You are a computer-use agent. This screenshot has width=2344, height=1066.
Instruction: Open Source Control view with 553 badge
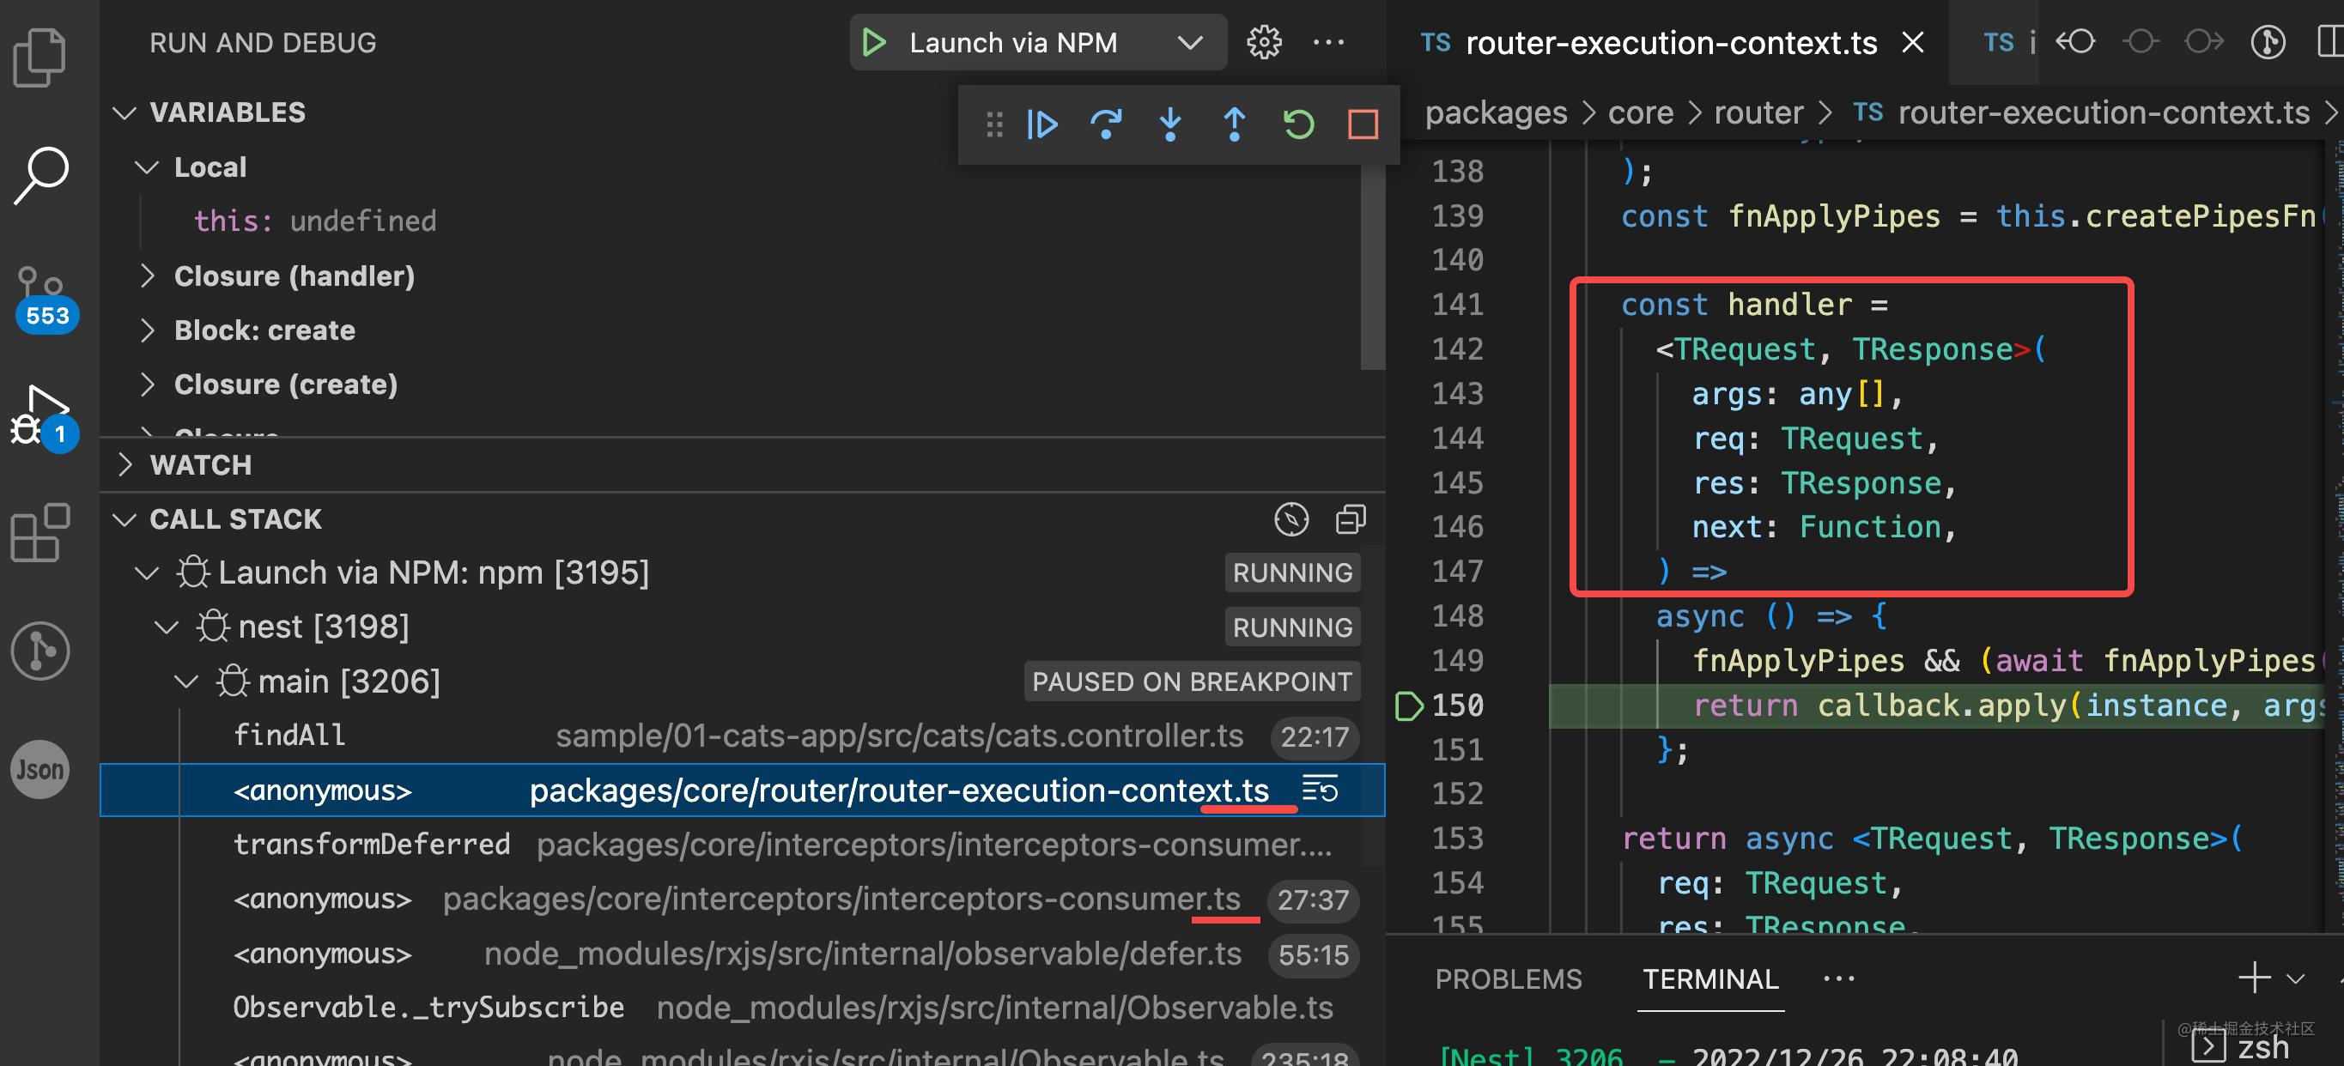(x=44, y=300)
